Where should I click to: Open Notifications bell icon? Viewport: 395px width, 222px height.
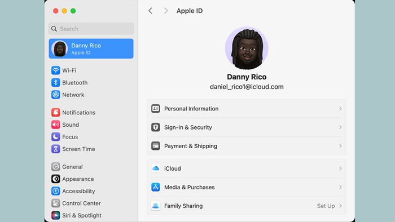click(56, 112)
